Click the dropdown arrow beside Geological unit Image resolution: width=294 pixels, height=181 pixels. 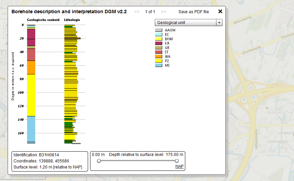tap(219, 23)
